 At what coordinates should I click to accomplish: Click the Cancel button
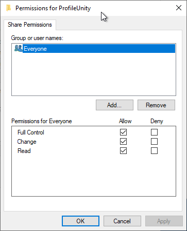(122, 221)
